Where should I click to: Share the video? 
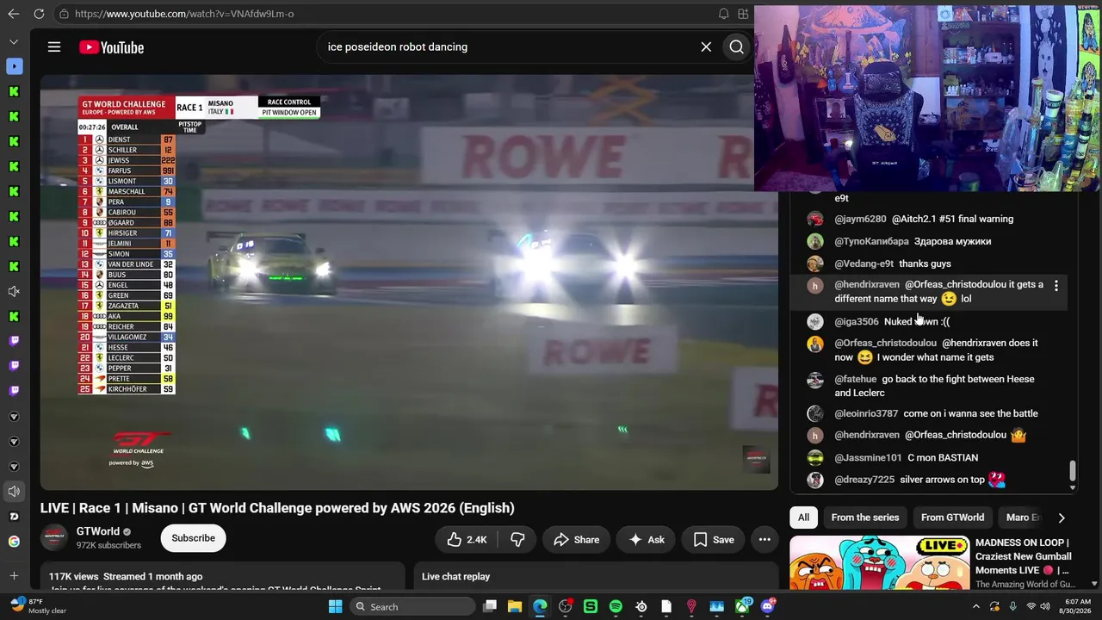(x=577, y=540)
